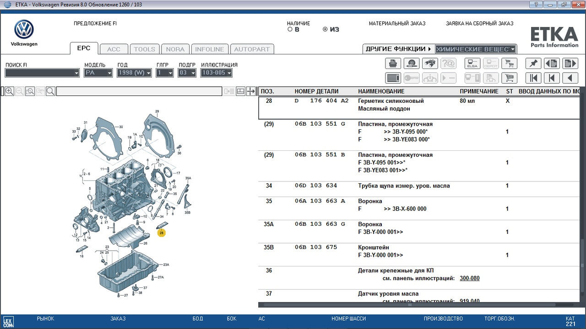Select part number 06B 103 551 G
The width and height of the screenshot is (586, 329).
[x=320, y=124]
